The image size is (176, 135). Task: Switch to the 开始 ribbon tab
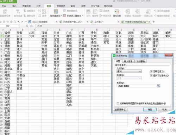pos(4,6)
